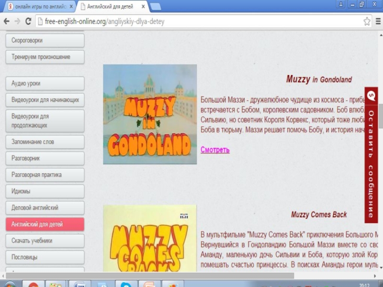
Task: Click the highlighted 'Английский для детей' item
Action: tap(45, 224)
